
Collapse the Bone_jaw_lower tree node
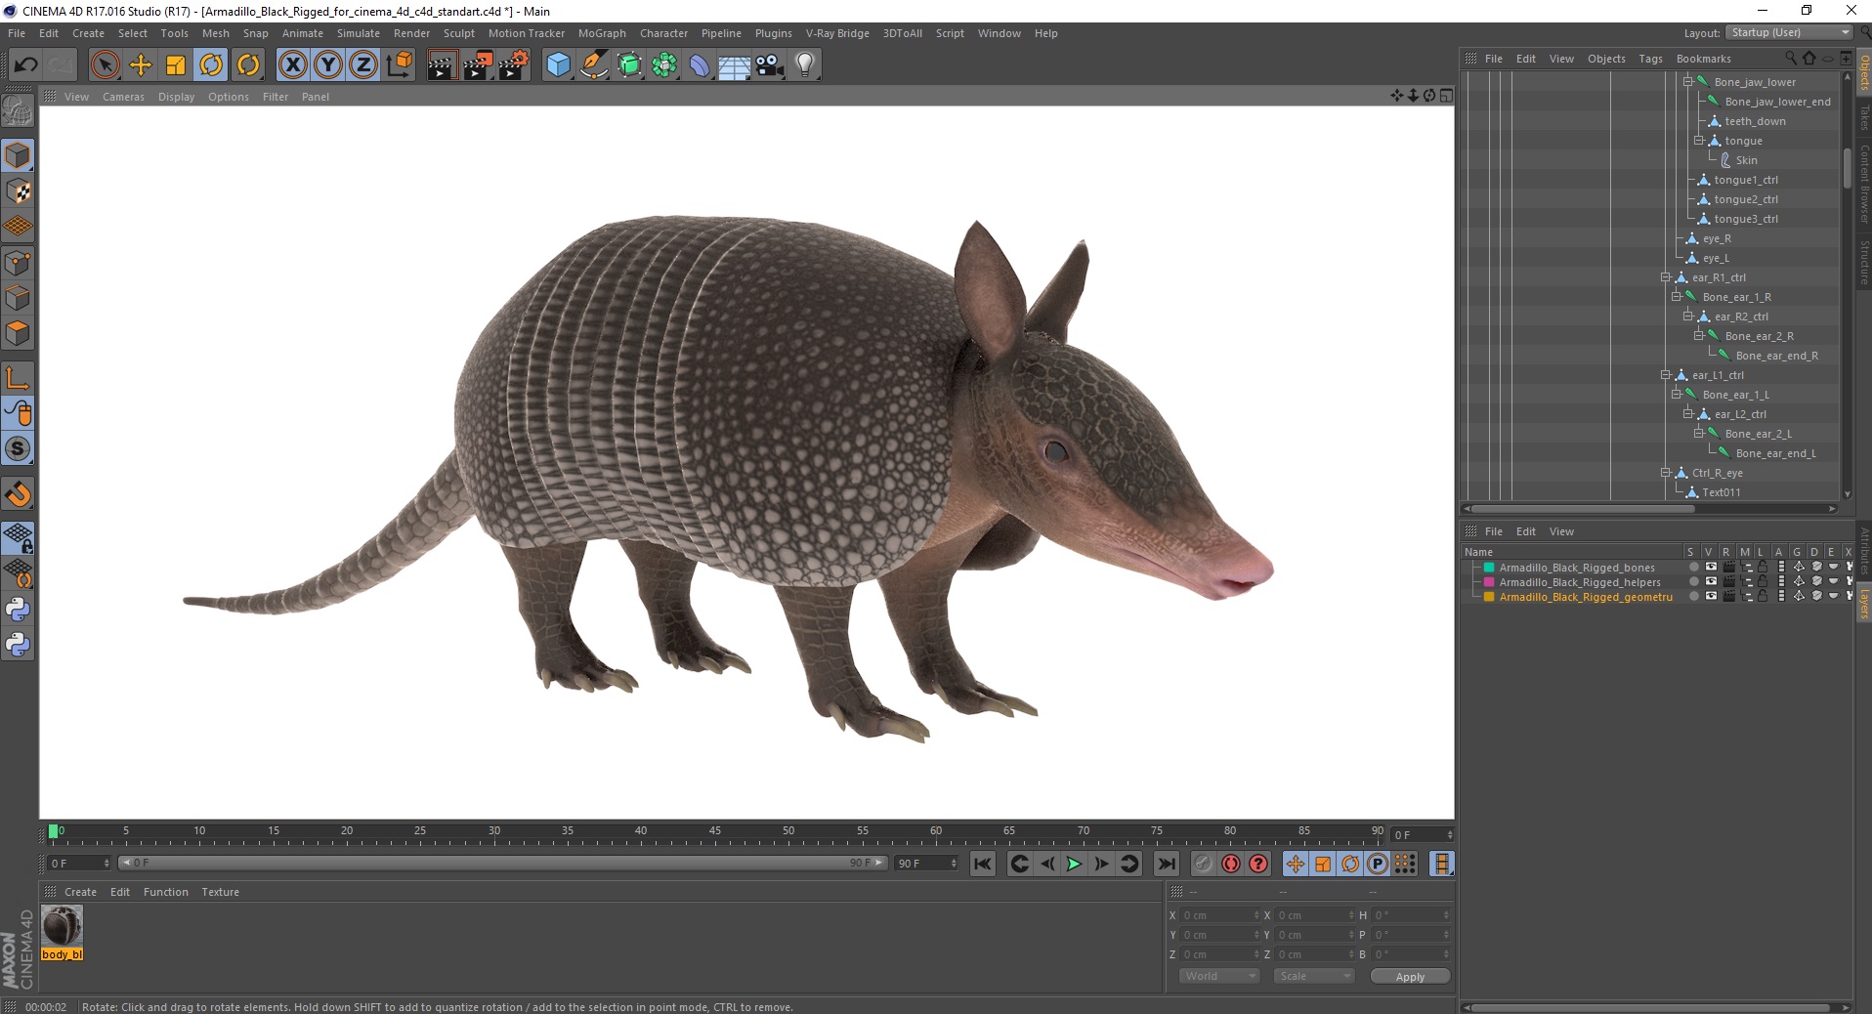[1688, 82]
